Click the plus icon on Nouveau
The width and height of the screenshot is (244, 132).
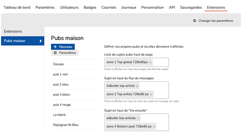(x=55, y=46)
